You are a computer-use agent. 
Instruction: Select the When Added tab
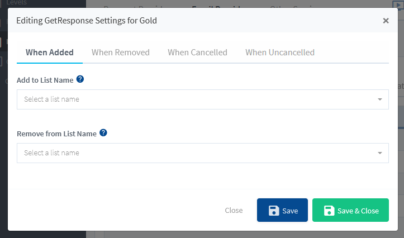[x=50, y=53]
